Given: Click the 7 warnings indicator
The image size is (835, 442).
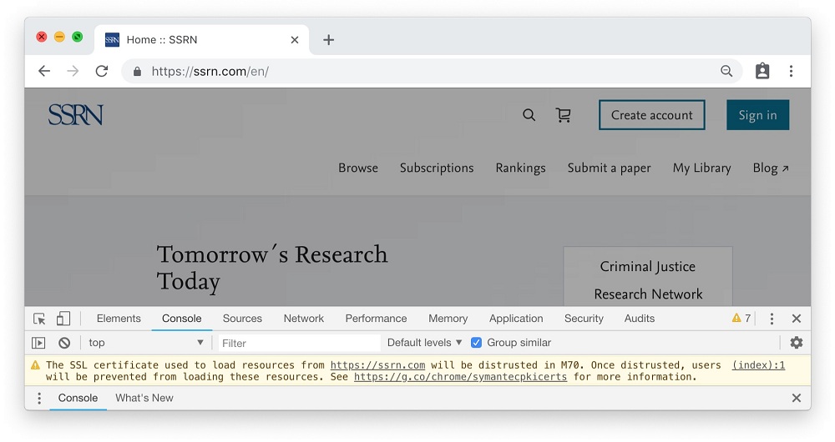Looking at the screenshot, I should click(x=741, y=319).
